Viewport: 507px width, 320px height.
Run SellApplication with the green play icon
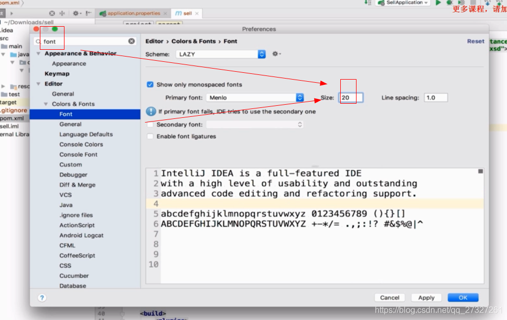[x=438, y=3]
